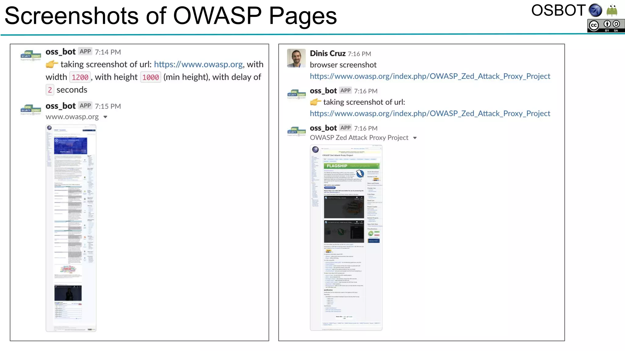Image resolution: width=625 pixels, height=351 pixels.
Task: Click the 2 seconds delay value
Action: click(x=50, y=90)
